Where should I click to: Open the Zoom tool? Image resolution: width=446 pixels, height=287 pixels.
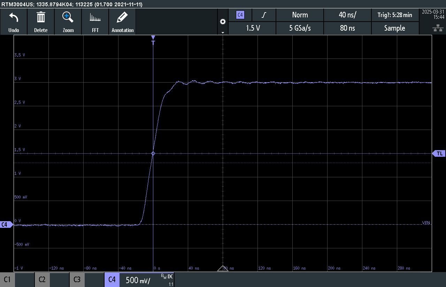68,21
